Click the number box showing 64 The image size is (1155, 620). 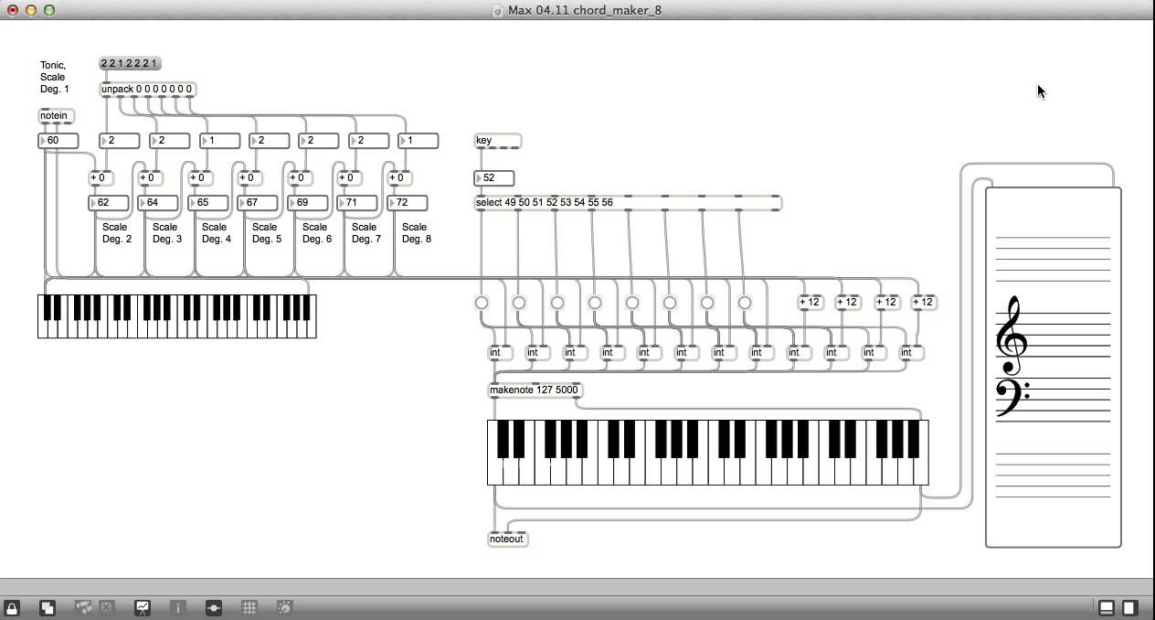(158, 203)
